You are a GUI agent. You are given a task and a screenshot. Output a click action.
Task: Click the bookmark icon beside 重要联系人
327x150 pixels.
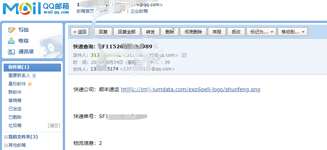coord(34,76)
